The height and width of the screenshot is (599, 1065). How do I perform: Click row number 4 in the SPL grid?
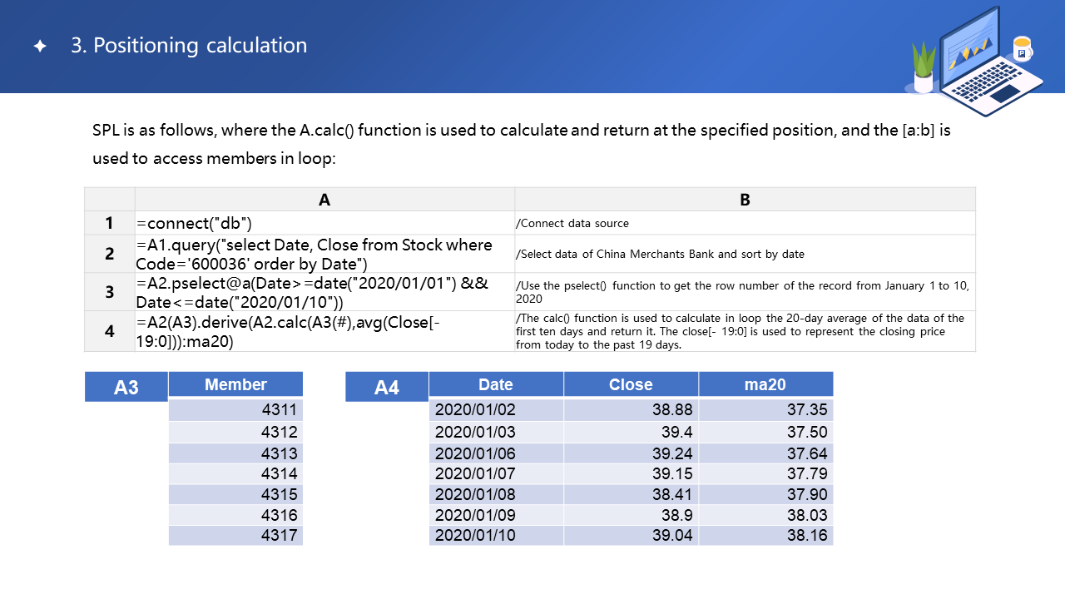click(x=109, y=331)
